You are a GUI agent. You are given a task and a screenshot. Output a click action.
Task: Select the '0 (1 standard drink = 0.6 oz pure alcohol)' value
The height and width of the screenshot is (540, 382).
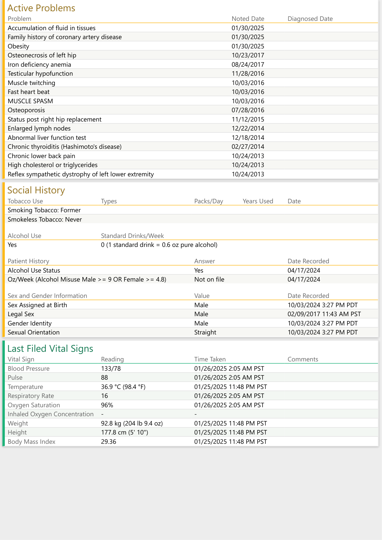point(159,245)
